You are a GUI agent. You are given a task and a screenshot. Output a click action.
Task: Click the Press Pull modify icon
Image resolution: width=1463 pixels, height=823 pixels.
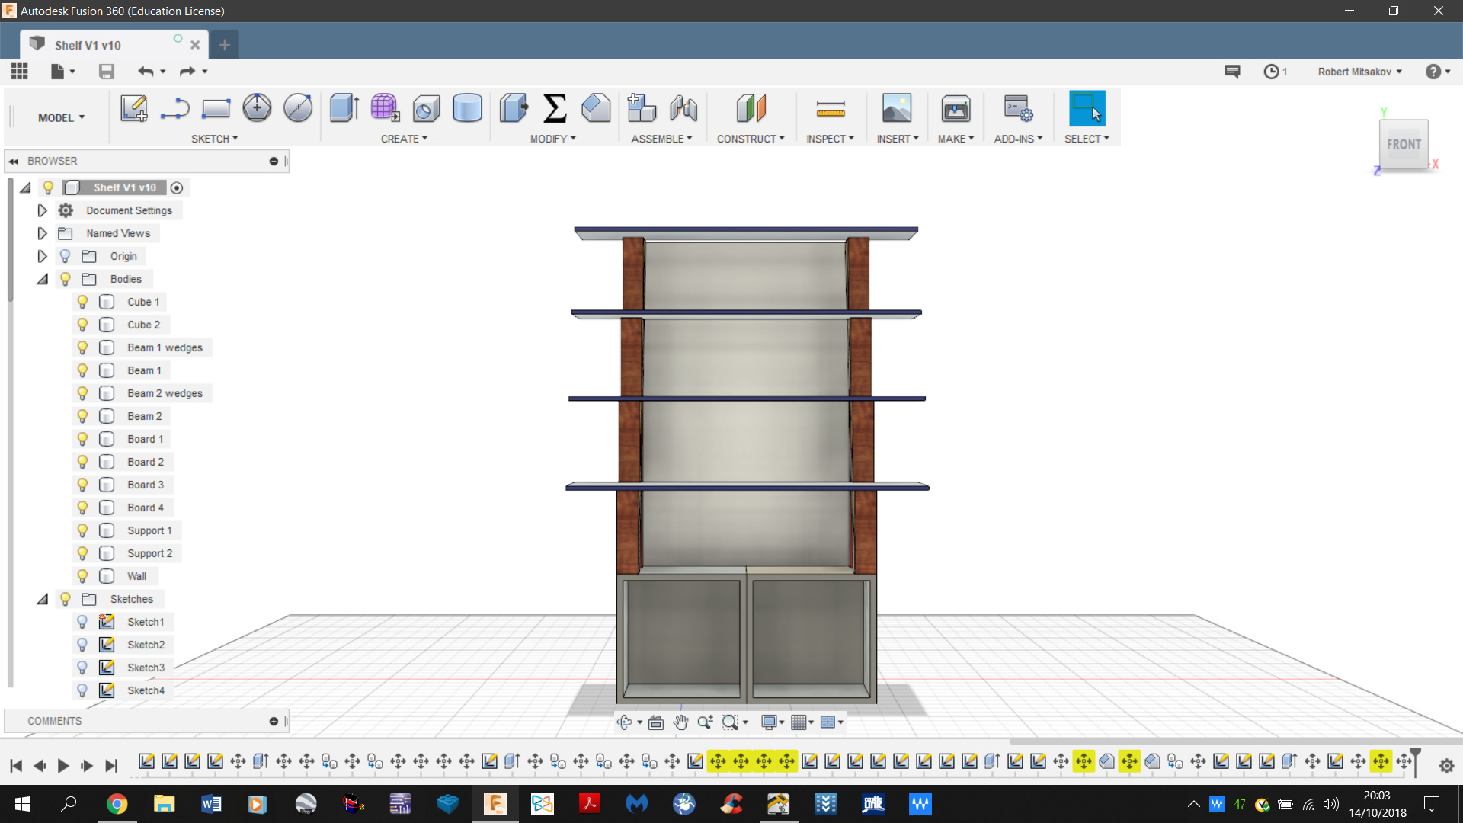[x=514, y=108]
